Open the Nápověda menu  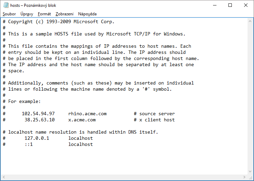(x=87, y=14)
